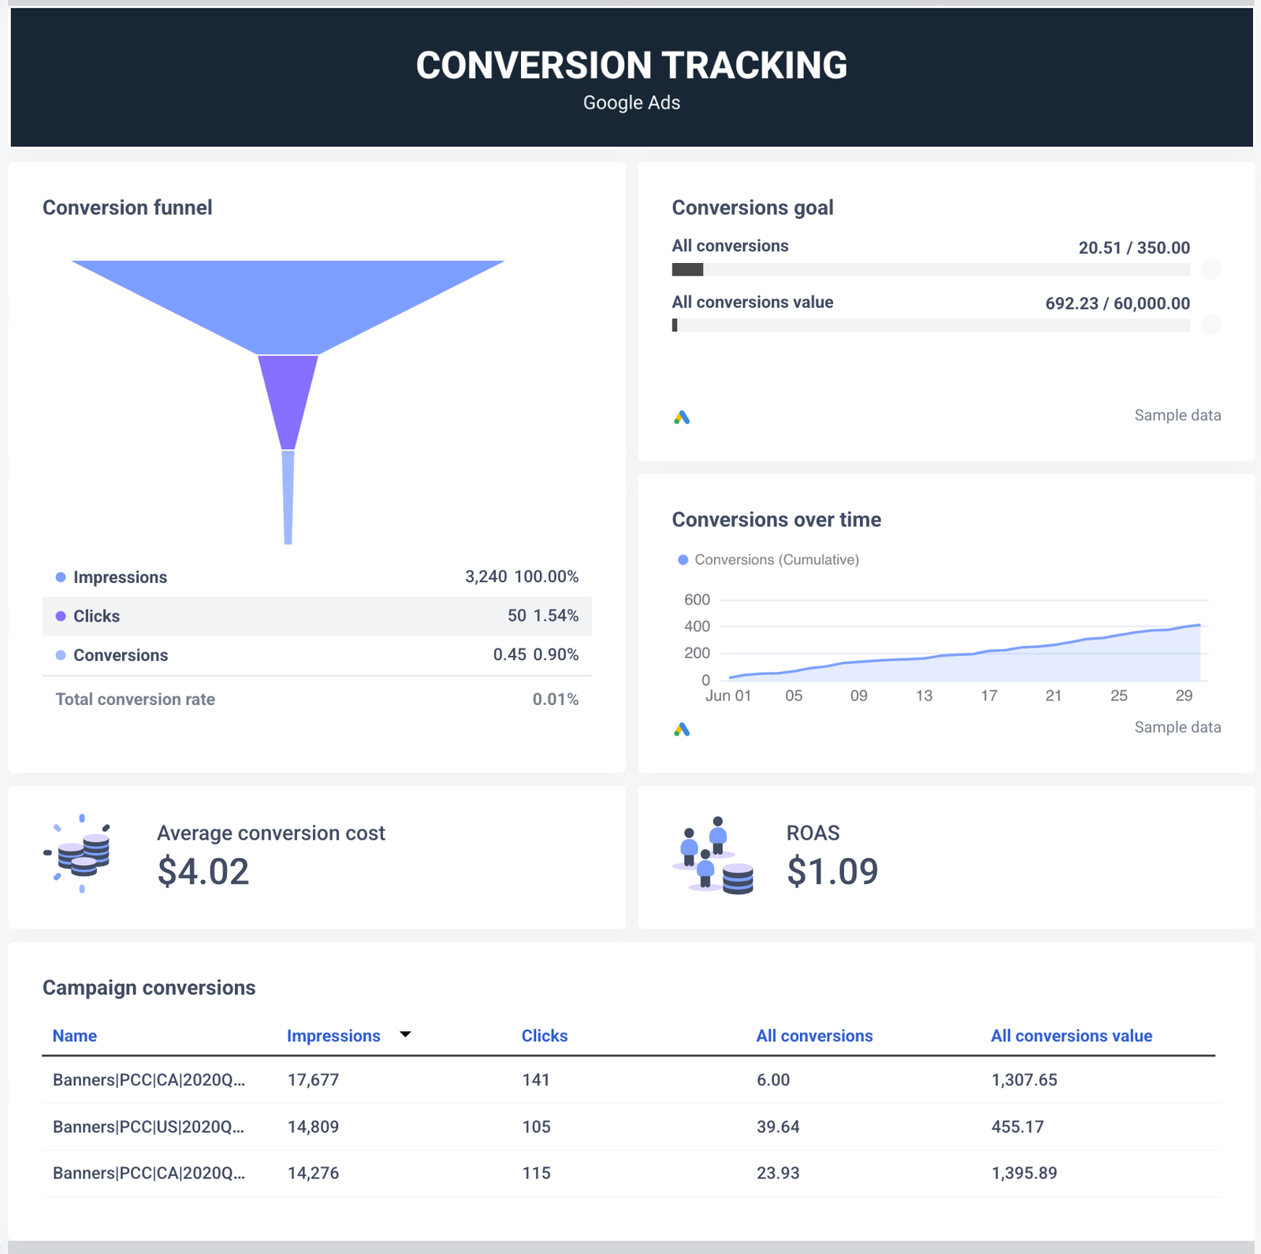Select the Conversions row in funnel legend
This screenshot has width=1261, height=1254.
(x=317, y=655)
